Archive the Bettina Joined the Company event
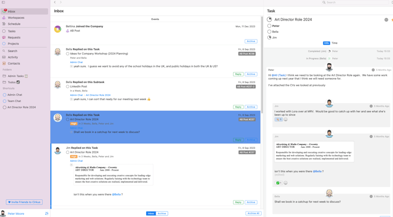The width and height of the screenshot is (393, 217). click(x=251, y=41)
